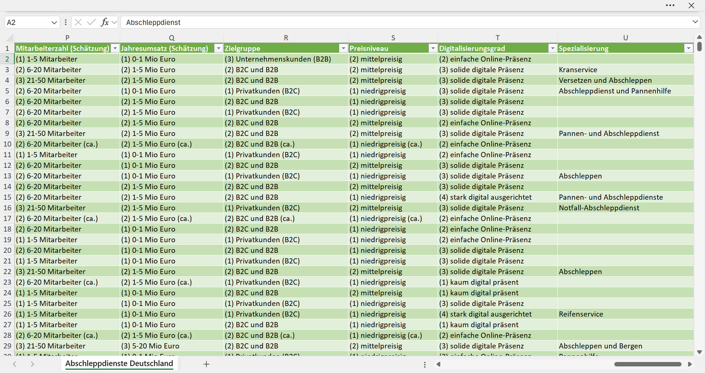Select cell 'Reifenservice'

tap(625, 314)
